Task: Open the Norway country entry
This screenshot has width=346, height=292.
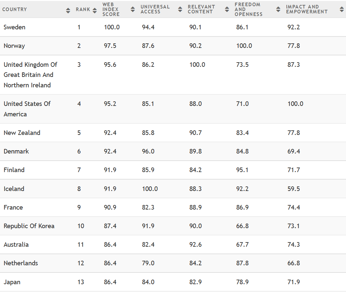Action: (14, 46)
